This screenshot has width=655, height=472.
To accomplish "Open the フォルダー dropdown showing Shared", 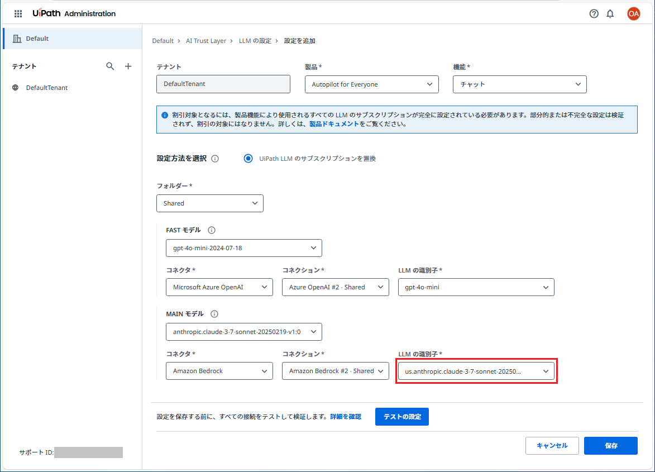I will point(210,203).
